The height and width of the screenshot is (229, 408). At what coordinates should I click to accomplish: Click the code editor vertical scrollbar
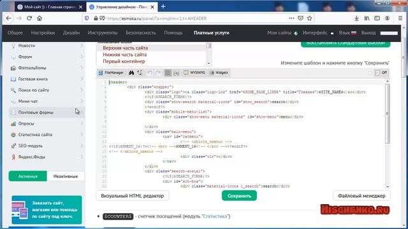tap(388, 114)
